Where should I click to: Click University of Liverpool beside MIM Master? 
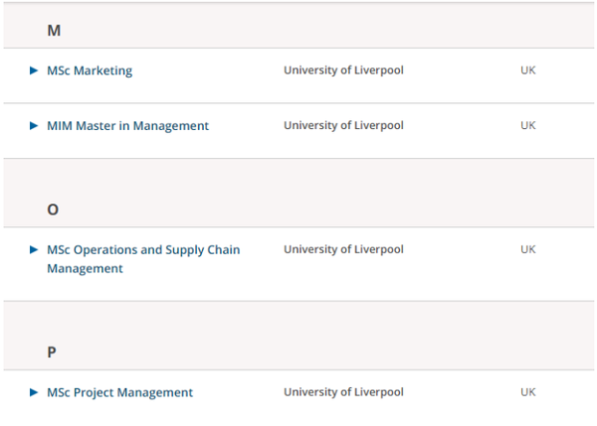coord(343,125)
